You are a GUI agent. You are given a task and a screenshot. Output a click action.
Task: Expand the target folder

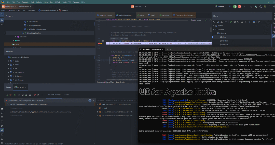click(x=11, y=45)
